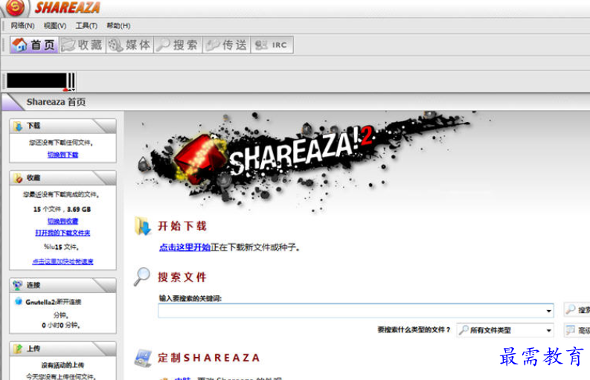590x380 pixels.
Task: Click the 收藏 panel header icon
Action: tap(18, 178)
